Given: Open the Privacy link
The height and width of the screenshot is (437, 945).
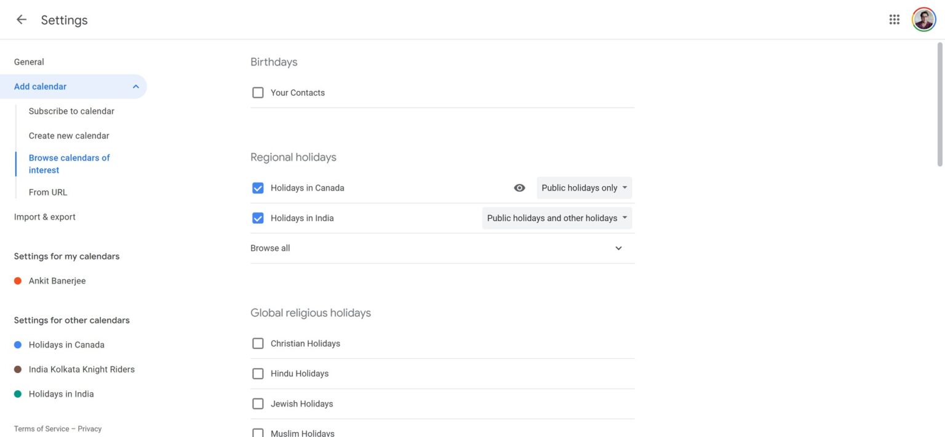Looking at the screenshot, I should point(90,429).
